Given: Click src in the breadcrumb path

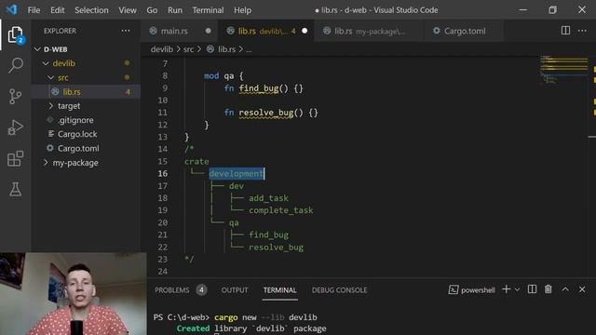Looking at the screenshot, I should tap(188, 49).
